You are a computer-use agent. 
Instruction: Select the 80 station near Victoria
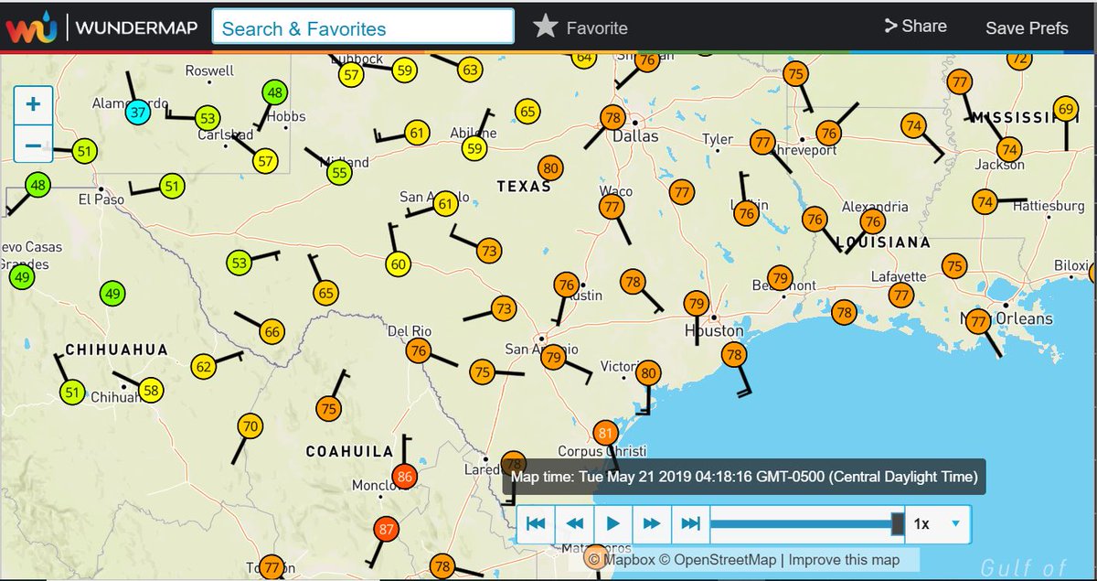(649, 372)
